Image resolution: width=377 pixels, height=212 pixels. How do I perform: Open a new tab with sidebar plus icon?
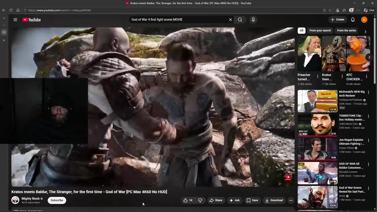click(4, 40)
